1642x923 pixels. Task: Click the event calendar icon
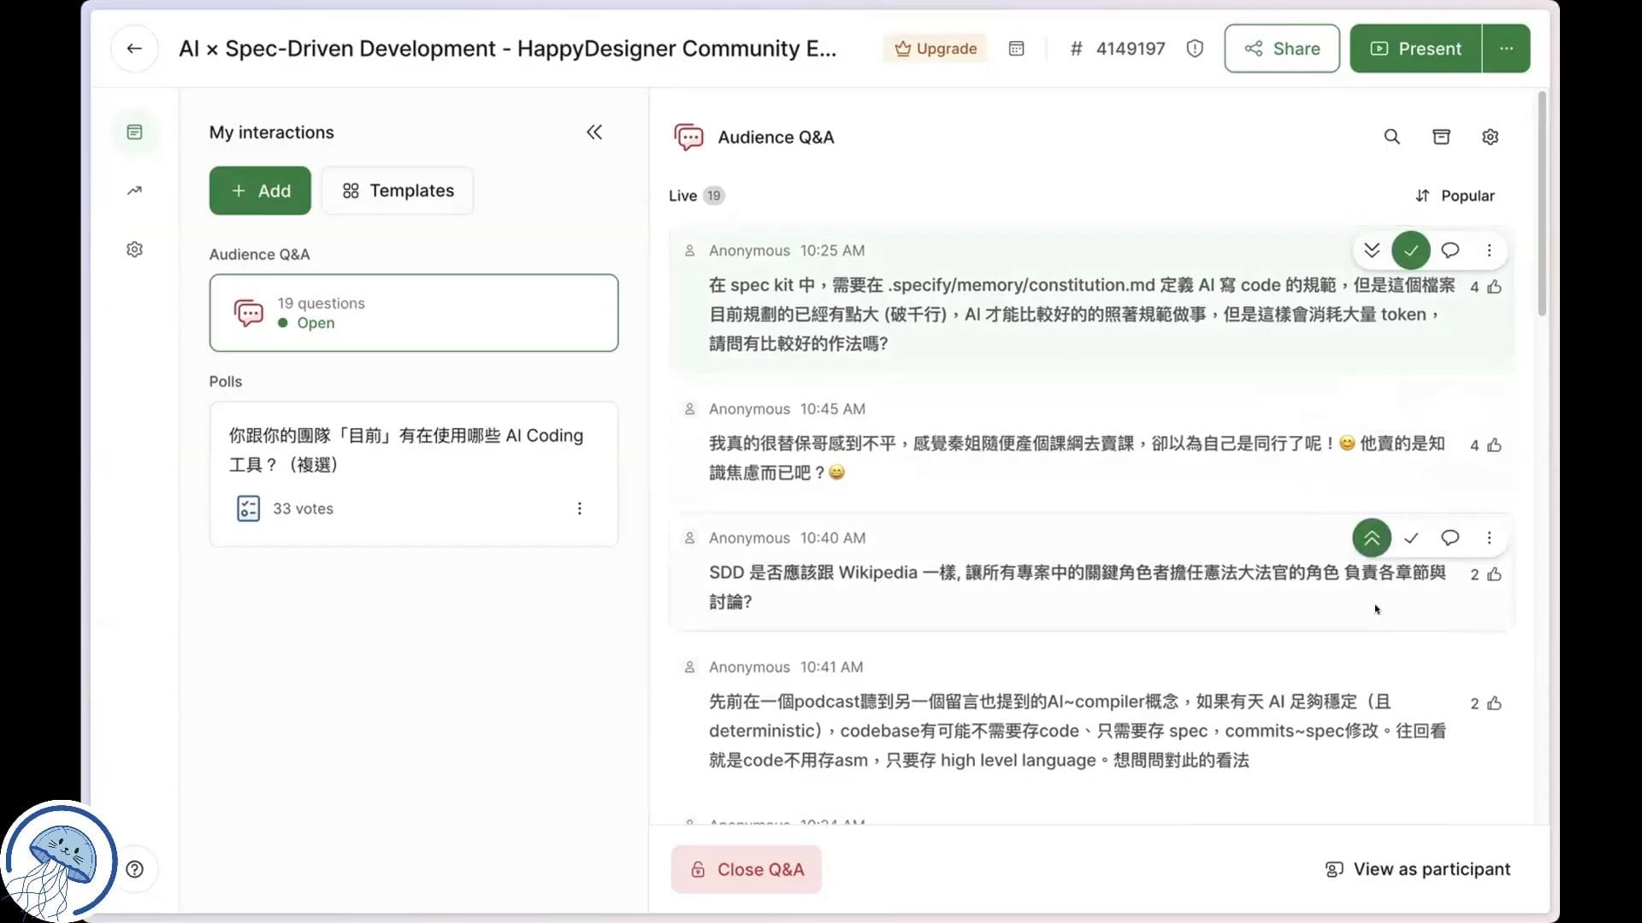1016,49
